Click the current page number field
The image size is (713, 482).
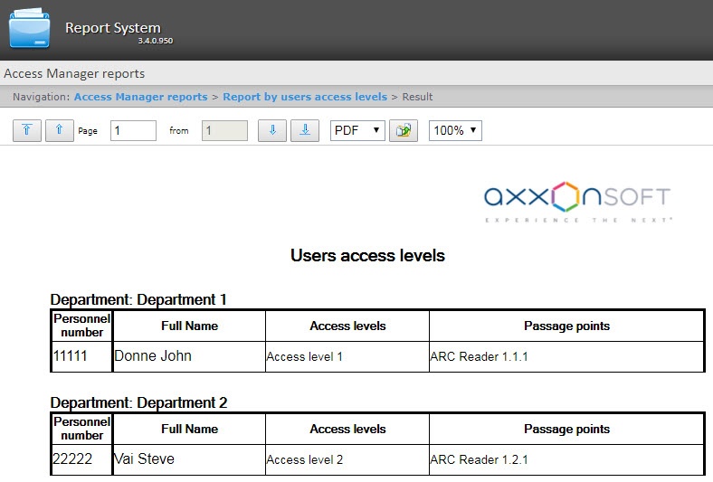point(133,130)
